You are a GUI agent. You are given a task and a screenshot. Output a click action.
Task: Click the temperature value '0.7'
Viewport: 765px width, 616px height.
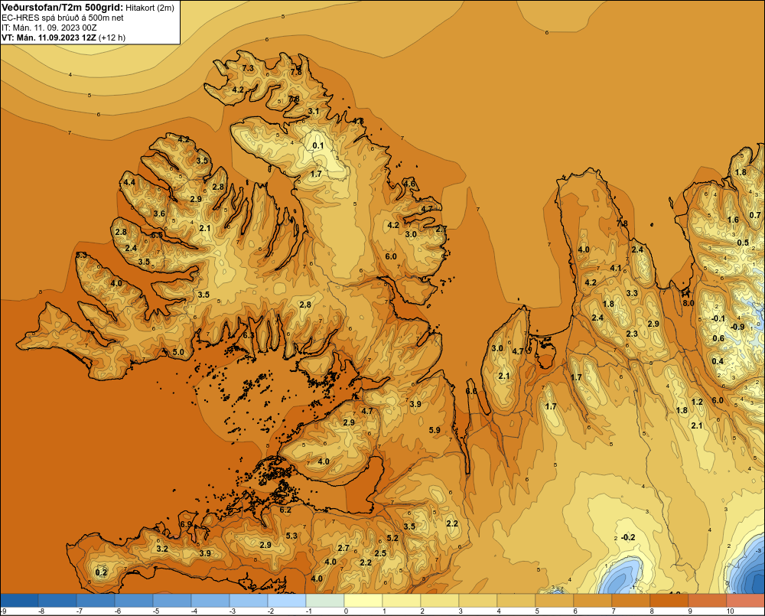pos(755,215)
